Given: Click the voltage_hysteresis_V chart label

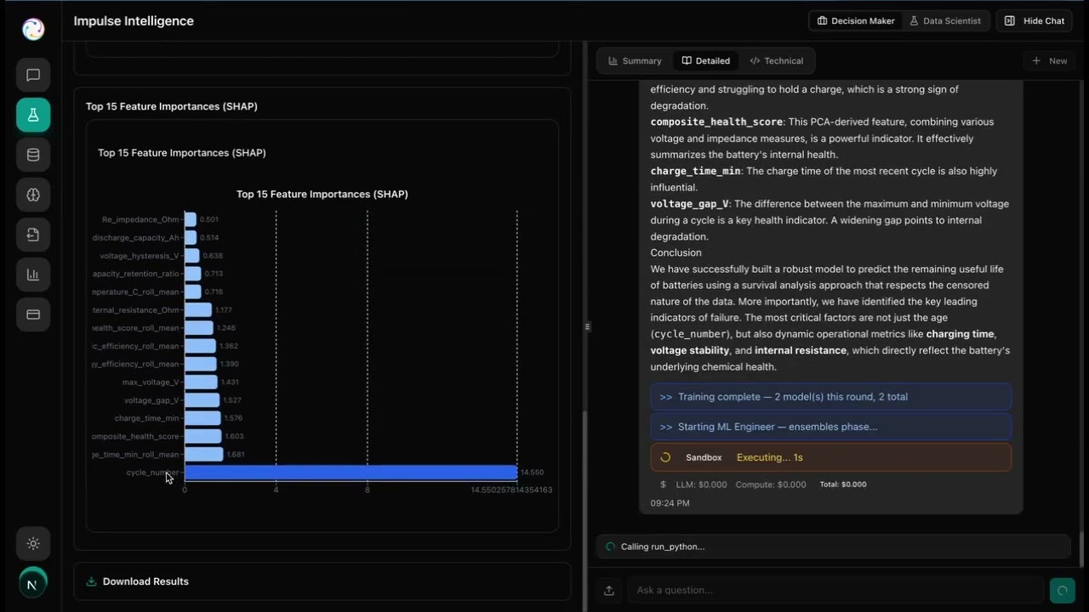Looking at the screenshot, I should [x=140, y=256].
